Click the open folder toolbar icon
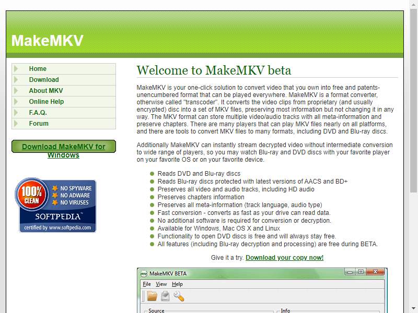Image resolution: width=418 pixels, height=313 pixels. point(152,296)
